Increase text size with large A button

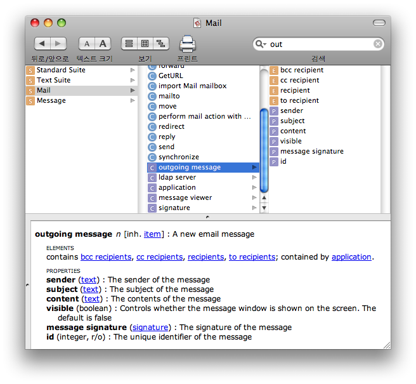103,44
